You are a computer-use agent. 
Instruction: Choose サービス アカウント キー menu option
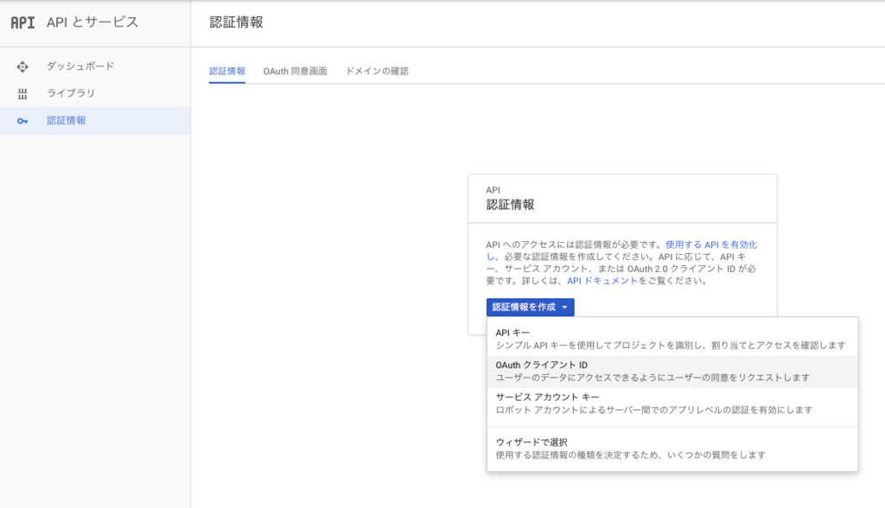pos(672,403)
